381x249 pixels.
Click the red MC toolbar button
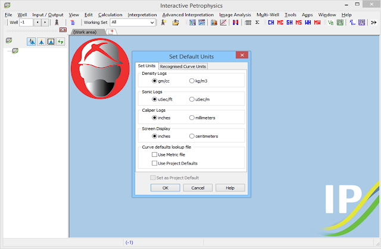point(280,23)
